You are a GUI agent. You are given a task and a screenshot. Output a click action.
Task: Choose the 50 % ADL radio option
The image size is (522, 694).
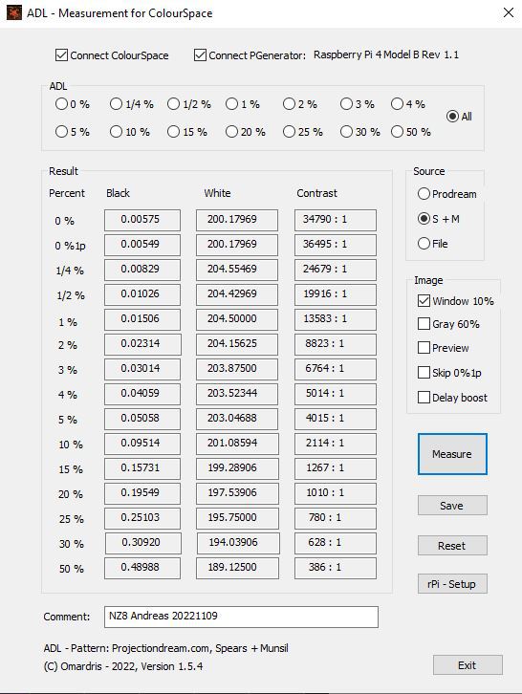coord(397,132)
